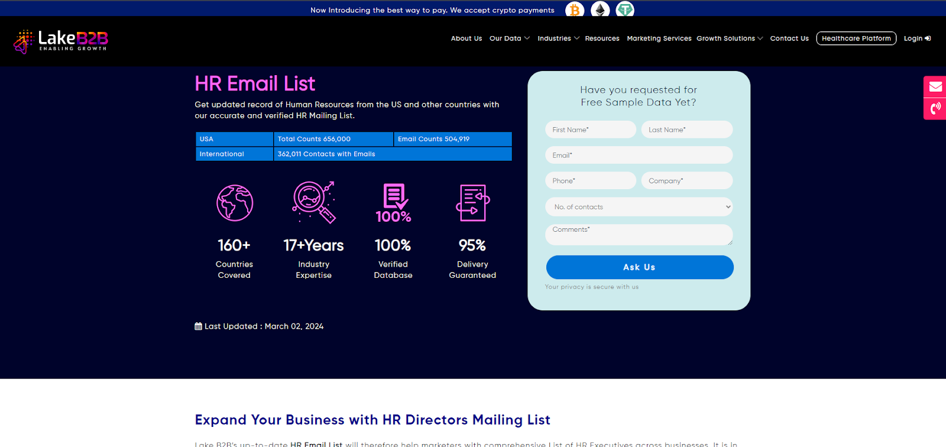Image resolution: width=946 pixels, height=447 pixels.
Task: Click the Last Updated March 02, 2024 text
Action: coord(264,326)
